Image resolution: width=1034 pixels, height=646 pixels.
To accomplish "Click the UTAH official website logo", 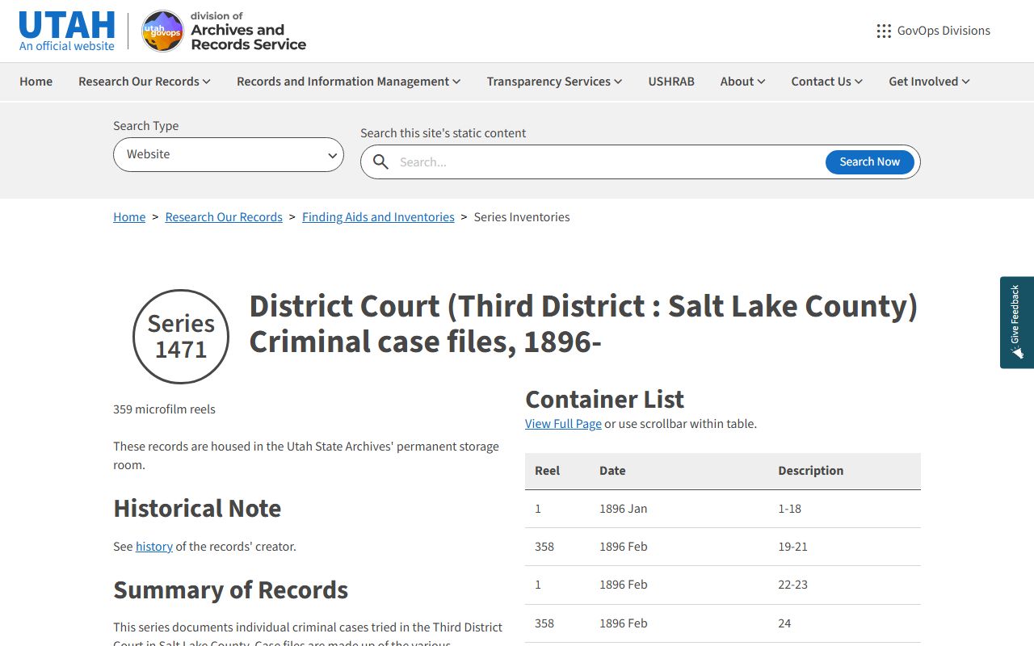I will [67, 31].
